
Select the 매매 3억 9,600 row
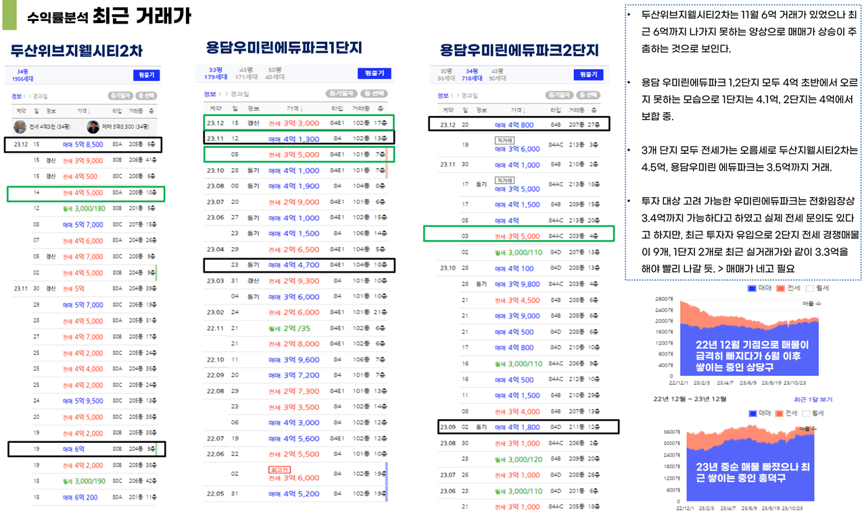point(296,360)
